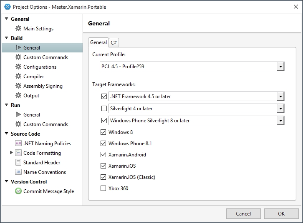Screen dimensions: 303x223
Task: Expand the Code Formatting node
Action: click(11, 153)
